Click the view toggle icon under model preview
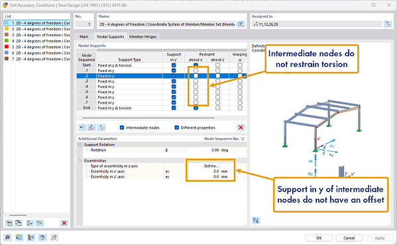This screenshot has width=397, height=245. coord(256,221)
